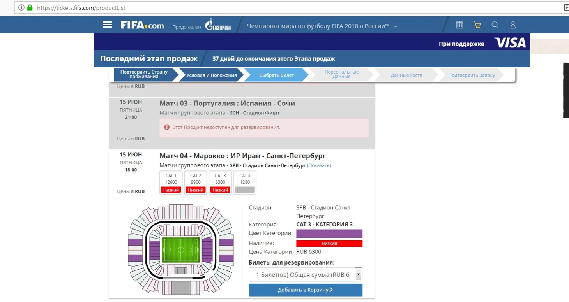569x302 pixels.
Task: Click 'Добавить в Корзину' button
Action: pyautogui.click(x=306, y=290)
